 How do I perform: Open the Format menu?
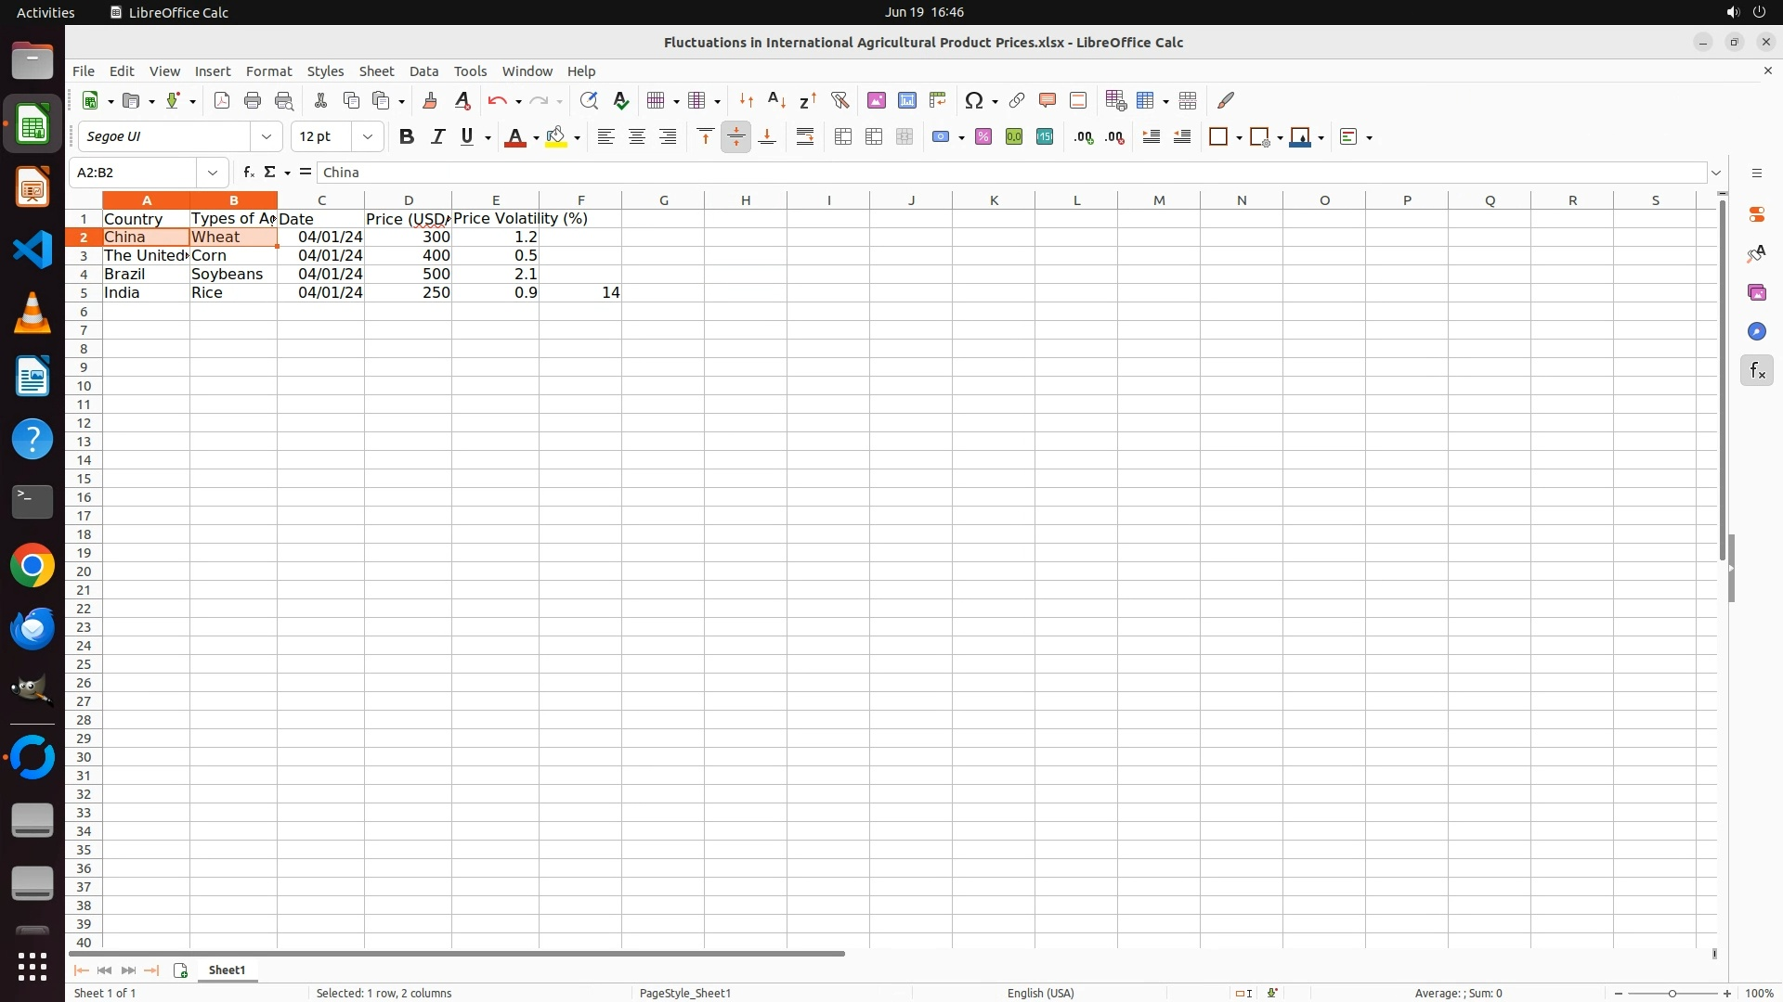click(268, 71)
